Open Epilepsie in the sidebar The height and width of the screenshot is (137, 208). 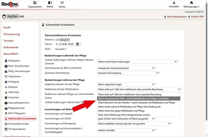[x=14, y=87]
